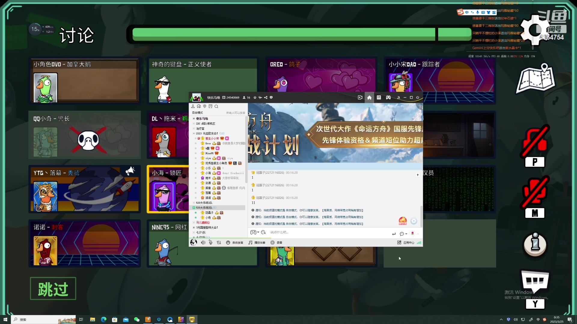Viewport: 577px width, 324px height.
Task: Click the green 跳过 skip button
Action: (x=53, y=289)
